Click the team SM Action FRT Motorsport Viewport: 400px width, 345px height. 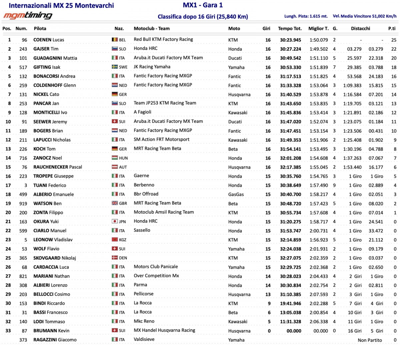point(161,139)
